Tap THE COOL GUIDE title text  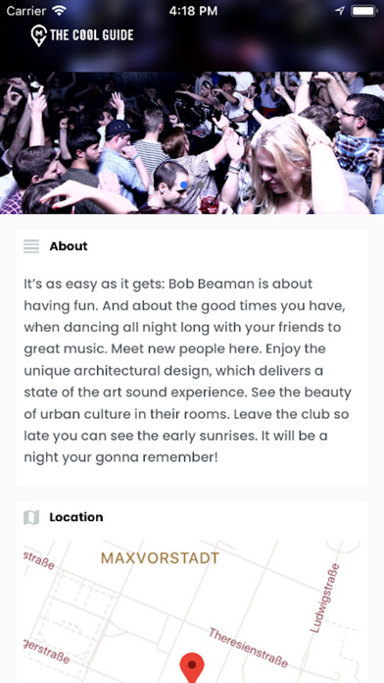91,35
